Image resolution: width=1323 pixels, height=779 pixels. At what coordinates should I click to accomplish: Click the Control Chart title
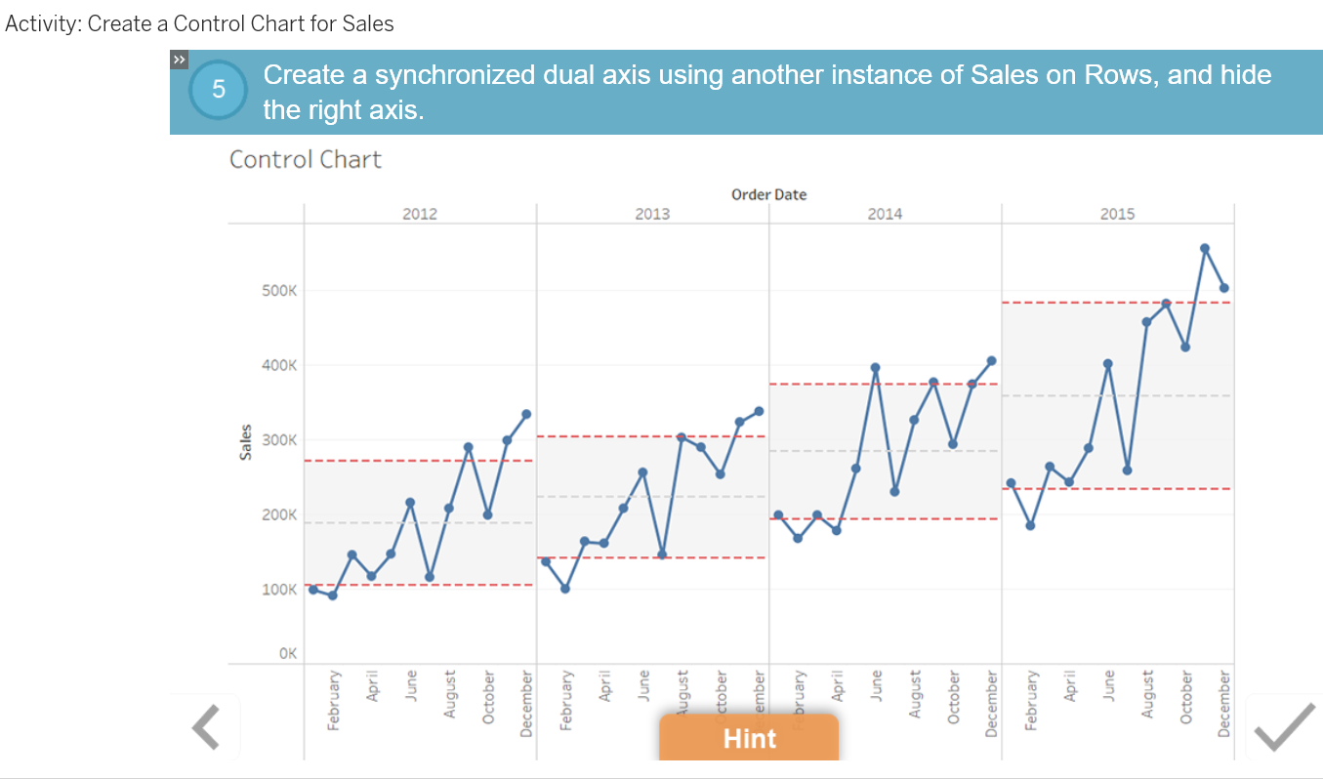point(306,160)
